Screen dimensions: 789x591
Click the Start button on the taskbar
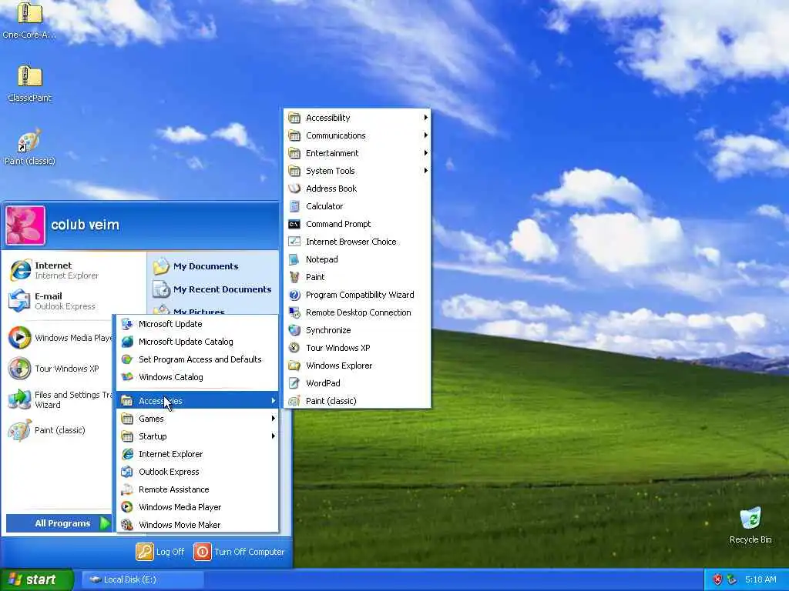click(37, 579)
